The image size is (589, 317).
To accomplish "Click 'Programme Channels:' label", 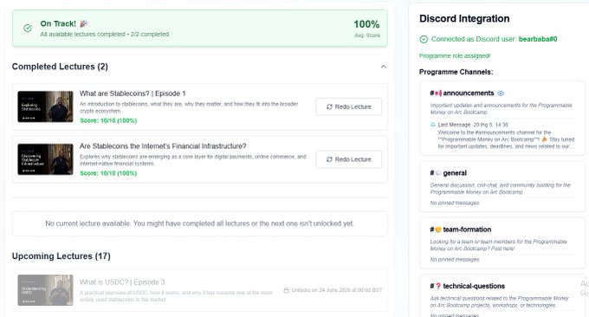I will (456, 72).
